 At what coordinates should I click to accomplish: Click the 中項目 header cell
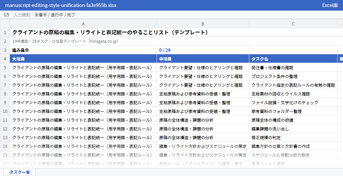coord(203,59)
